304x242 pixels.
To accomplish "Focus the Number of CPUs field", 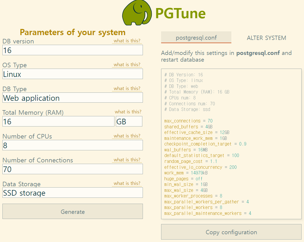I will [x=72, y=145].
